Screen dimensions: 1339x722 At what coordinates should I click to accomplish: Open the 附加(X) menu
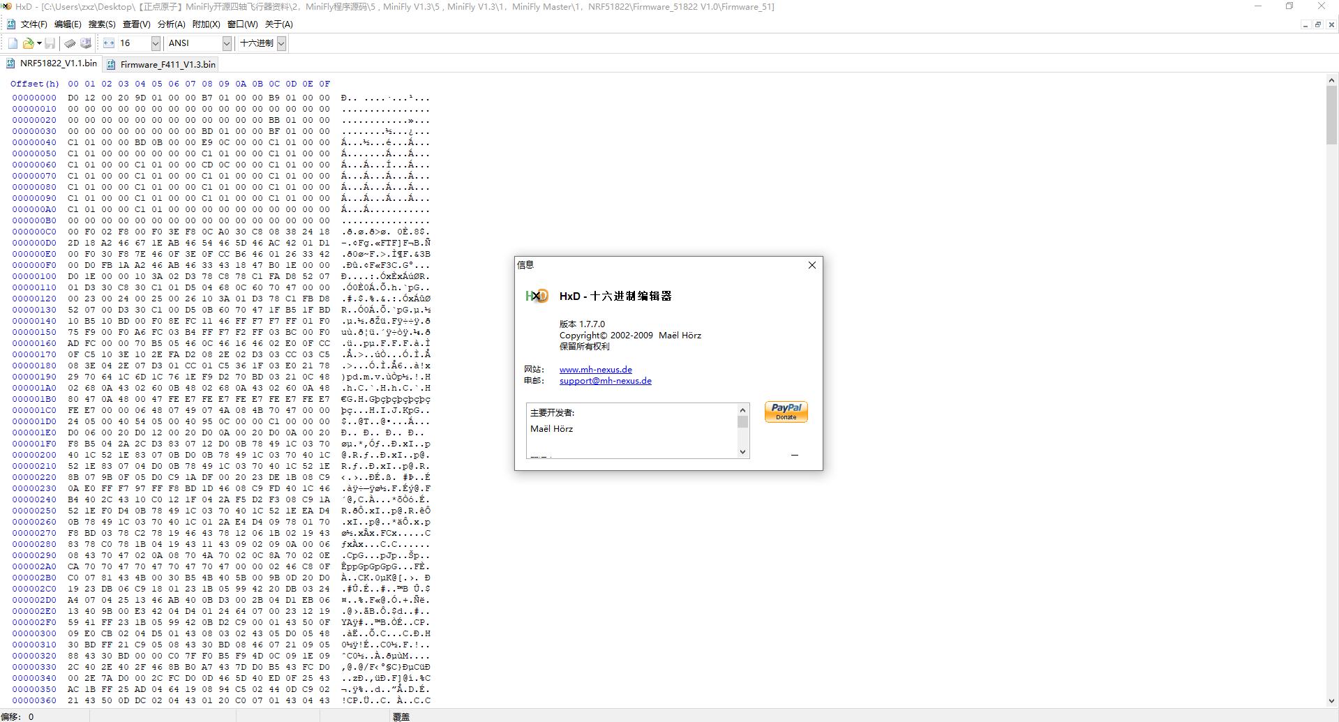click(206, 24)
